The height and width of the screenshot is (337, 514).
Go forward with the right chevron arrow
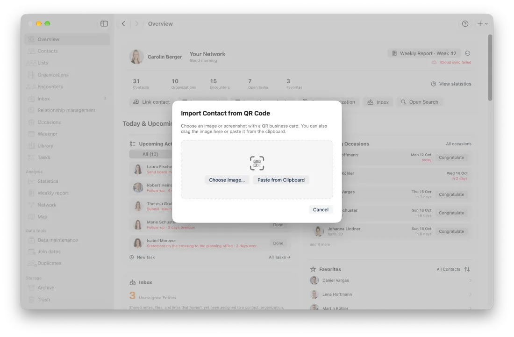137,23
